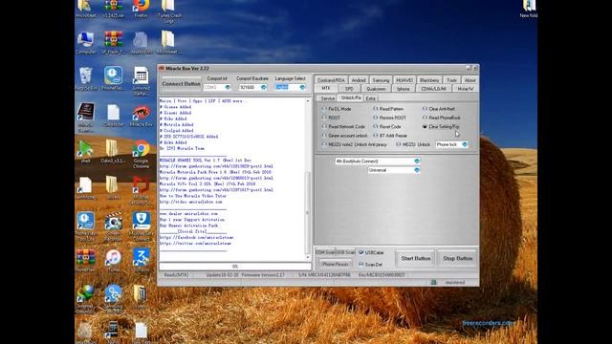Open the iTunes Crash Logs folder
Image resolution: width=612 pixels, height=344 pixels.
pyautogui.click(x=168, y=11)
